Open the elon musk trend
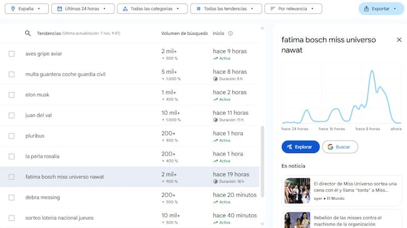Viewport: 407px width, 228px height. click(x=38, y=95)
